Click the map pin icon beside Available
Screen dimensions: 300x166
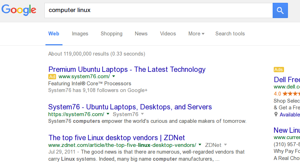click(276, 114)
